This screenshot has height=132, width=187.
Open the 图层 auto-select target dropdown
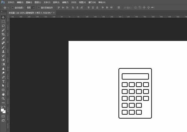30,7
